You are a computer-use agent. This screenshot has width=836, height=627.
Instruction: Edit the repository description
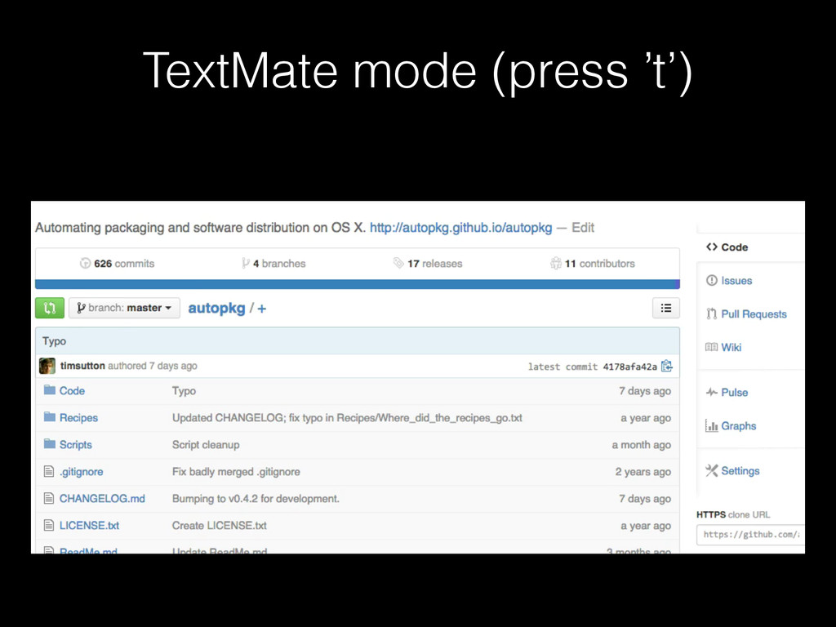583,228
